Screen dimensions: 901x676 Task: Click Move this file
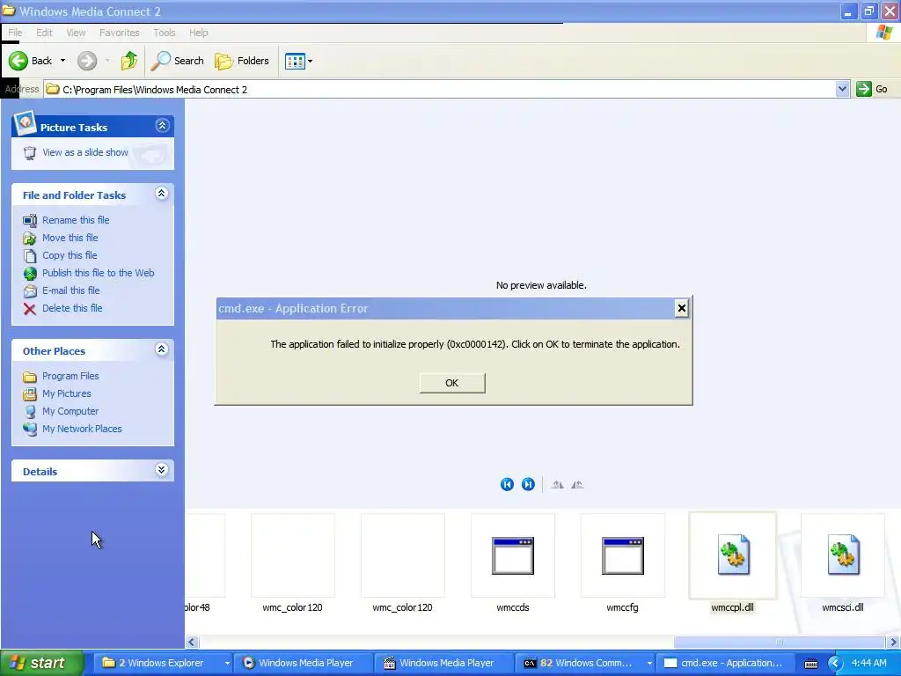pyautogui.click(x=70, y=238)
